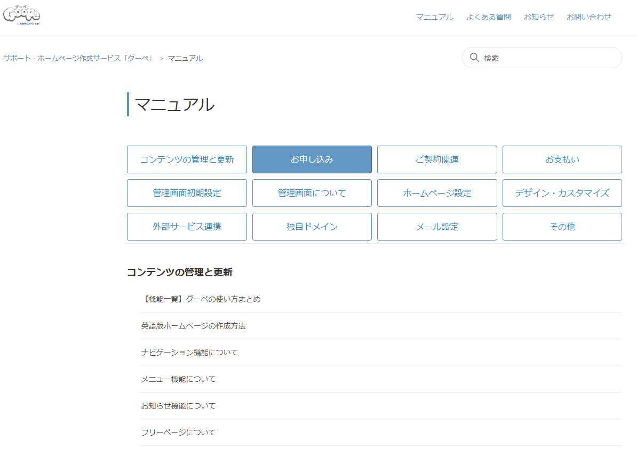Screen dimensions: 637x456
Task: Click the magnifying glass search icon
Action: (474, 58)
